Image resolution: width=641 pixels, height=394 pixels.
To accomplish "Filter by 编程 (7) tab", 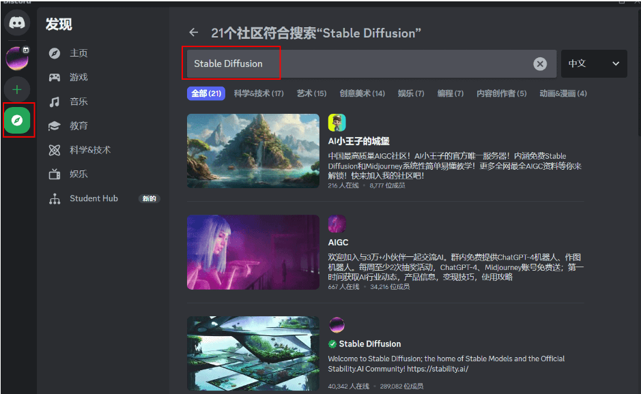I will coord(451,93).
